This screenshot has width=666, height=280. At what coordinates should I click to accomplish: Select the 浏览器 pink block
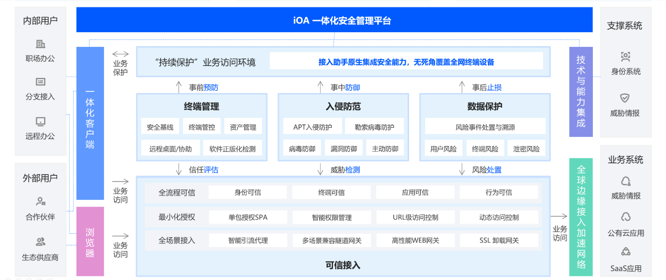[x=90, y=241]
